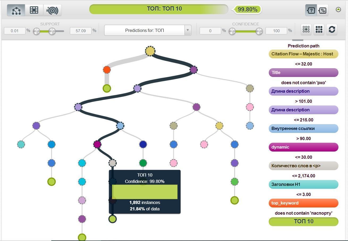Click the green collapse arrow icon
This screenshot has height=241, width=348.
pyautogui.click(x=338, y=10)
